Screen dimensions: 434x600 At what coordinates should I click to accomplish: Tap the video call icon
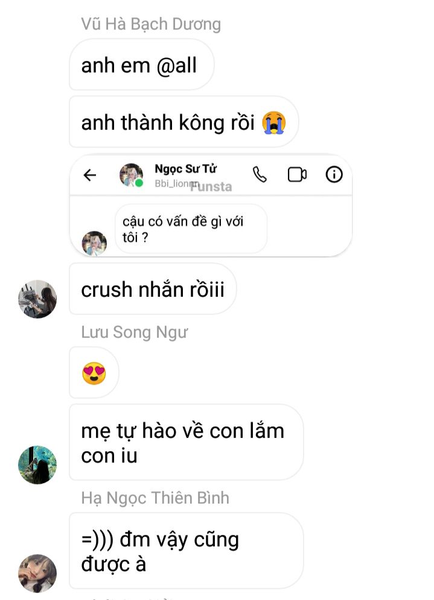coord(297,174)
